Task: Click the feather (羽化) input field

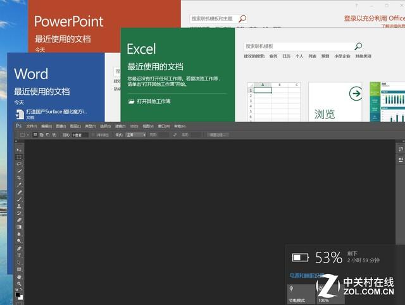Action: [x=80, y=135]
